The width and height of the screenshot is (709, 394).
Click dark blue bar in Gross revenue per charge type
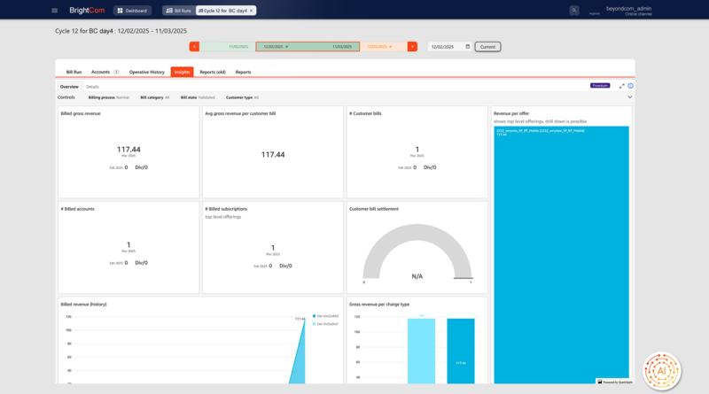461,352
